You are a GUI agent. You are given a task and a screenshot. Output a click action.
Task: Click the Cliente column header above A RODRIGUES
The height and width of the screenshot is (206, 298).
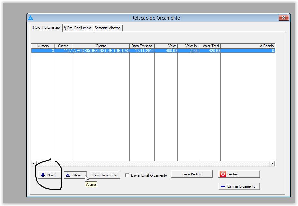tap(101, 46)
